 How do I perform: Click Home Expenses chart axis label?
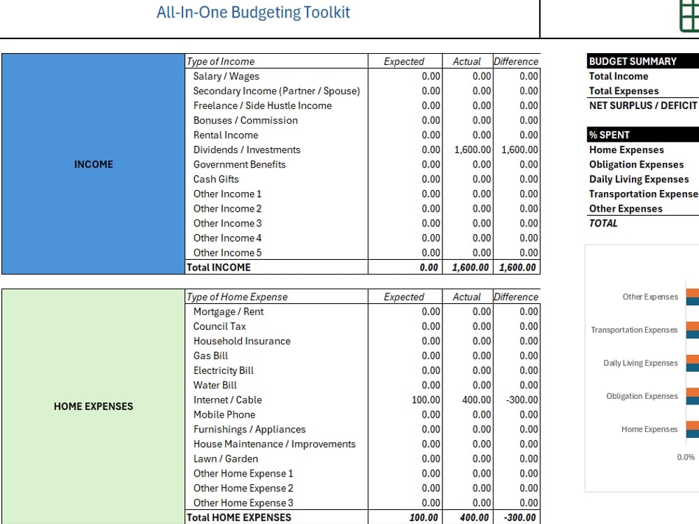(x=649, y=429)
